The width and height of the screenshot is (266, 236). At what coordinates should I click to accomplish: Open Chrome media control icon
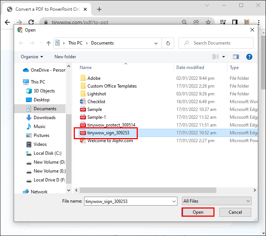(x=223, y=22)
